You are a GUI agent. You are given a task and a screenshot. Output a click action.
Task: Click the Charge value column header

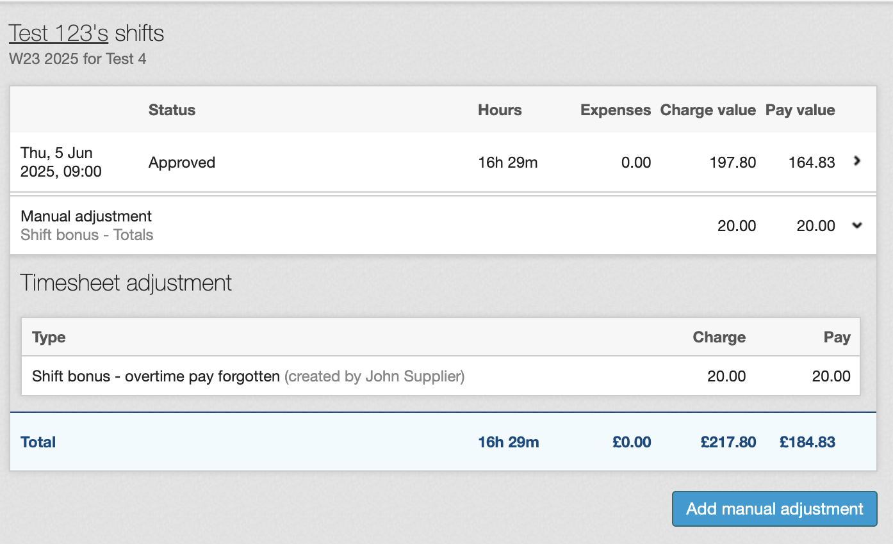click(x=708, y=110)
